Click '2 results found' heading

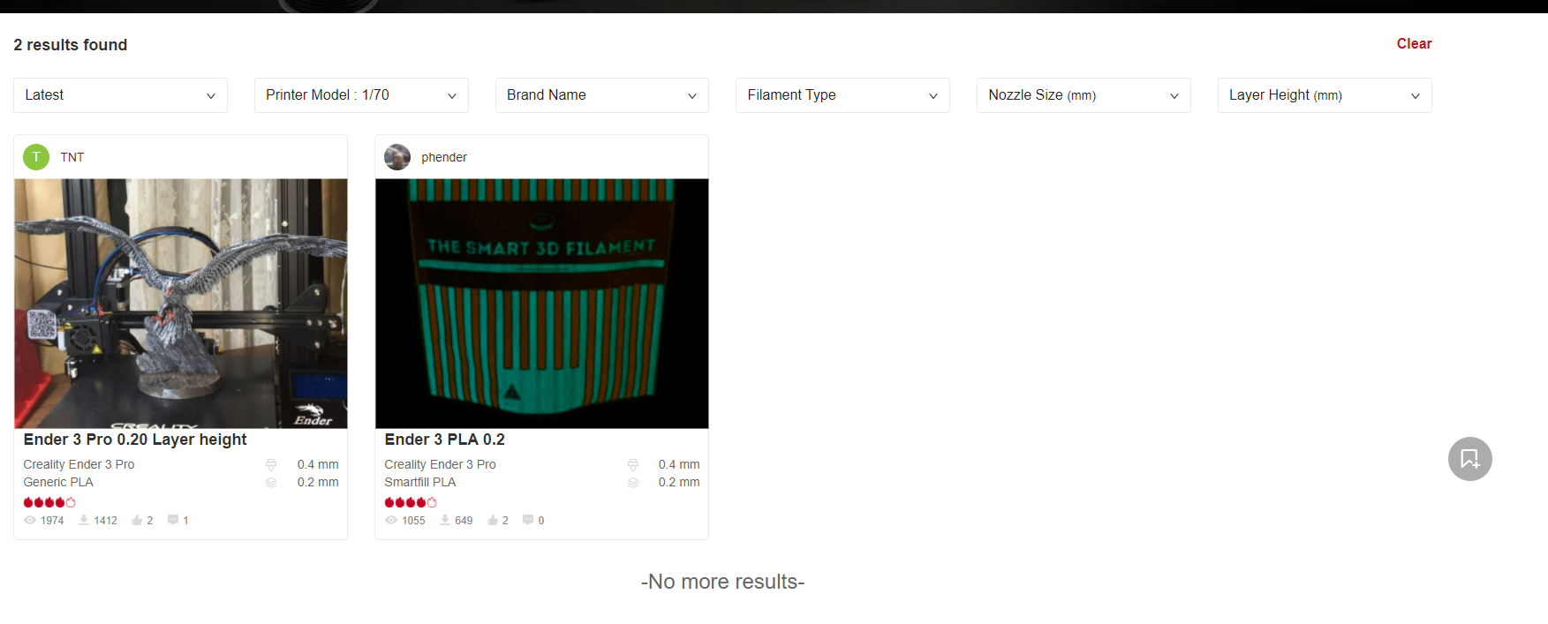coord(71,45)
